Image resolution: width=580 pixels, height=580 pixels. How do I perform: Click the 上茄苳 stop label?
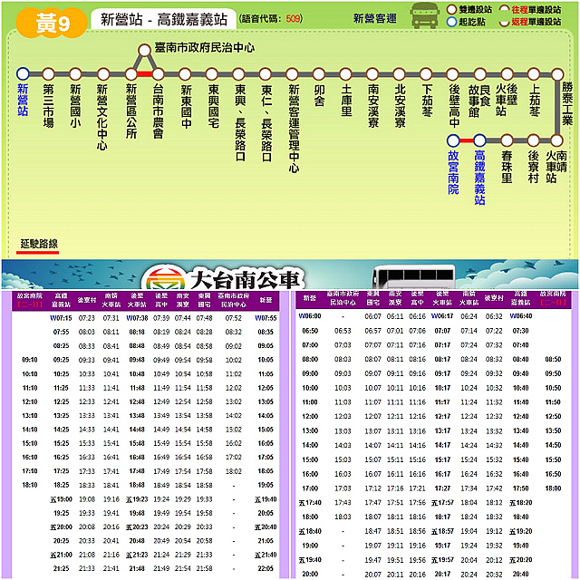click(534, 101)
